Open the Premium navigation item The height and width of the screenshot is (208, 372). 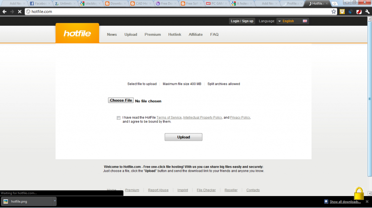click(153, 34)
